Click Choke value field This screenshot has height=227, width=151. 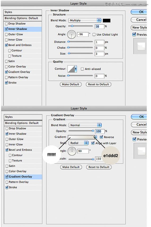[99, 48]
